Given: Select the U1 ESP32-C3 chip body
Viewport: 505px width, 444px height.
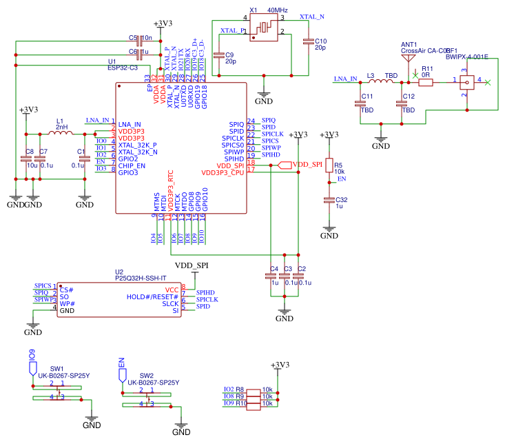Looking at the screenshot, I should click(x=181, y=148).
